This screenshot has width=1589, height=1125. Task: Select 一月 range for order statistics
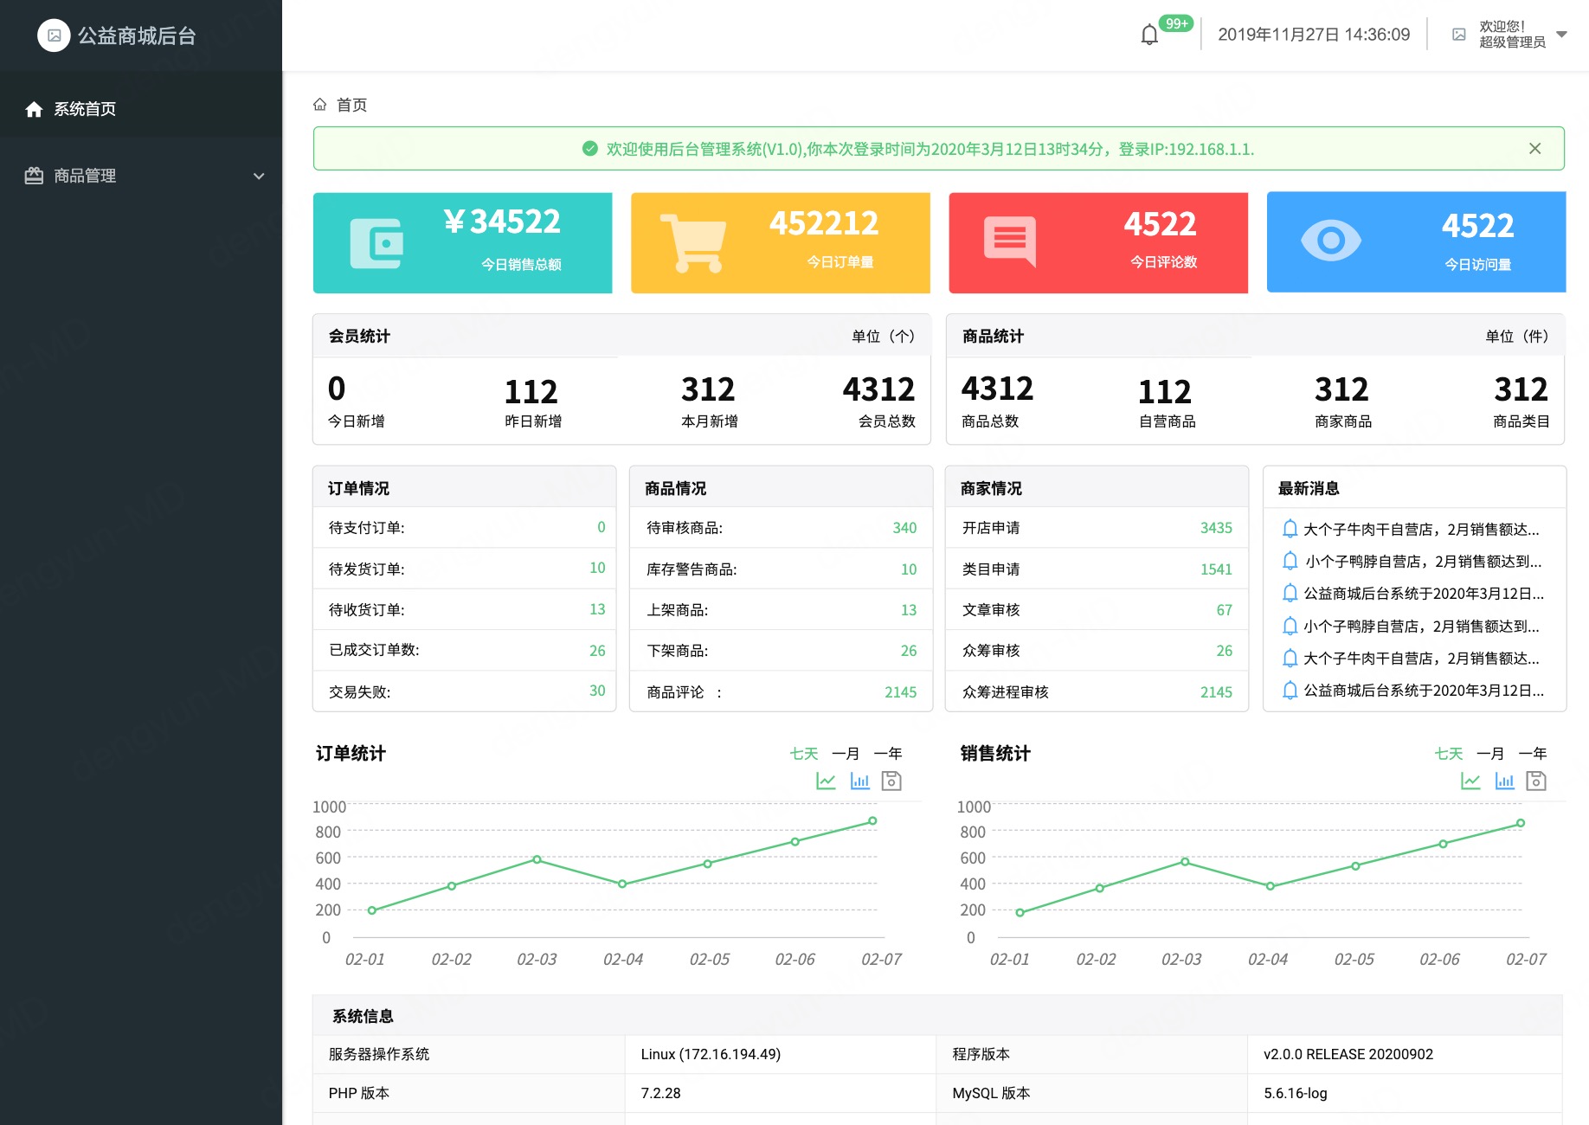(x=845, y=753)
